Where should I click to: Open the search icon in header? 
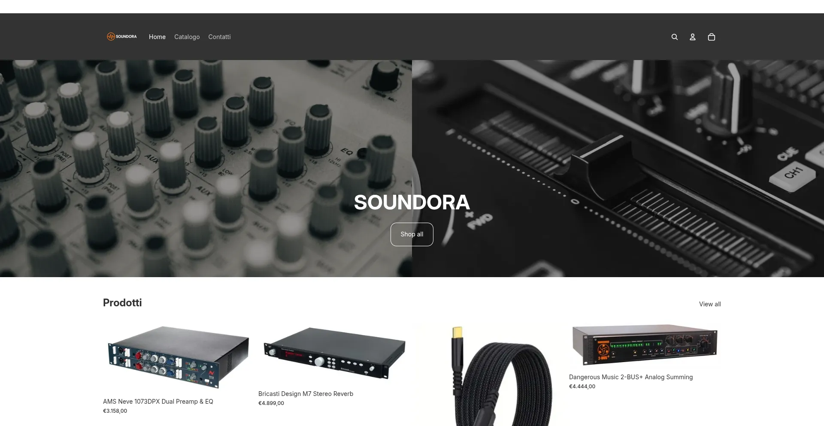[674, 37]
